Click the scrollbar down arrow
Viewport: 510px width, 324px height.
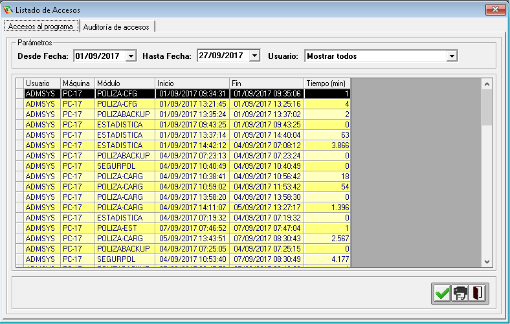click(487, 262)
